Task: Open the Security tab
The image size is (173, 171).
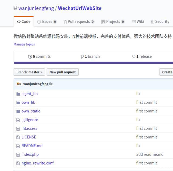Action: point(160,21)
